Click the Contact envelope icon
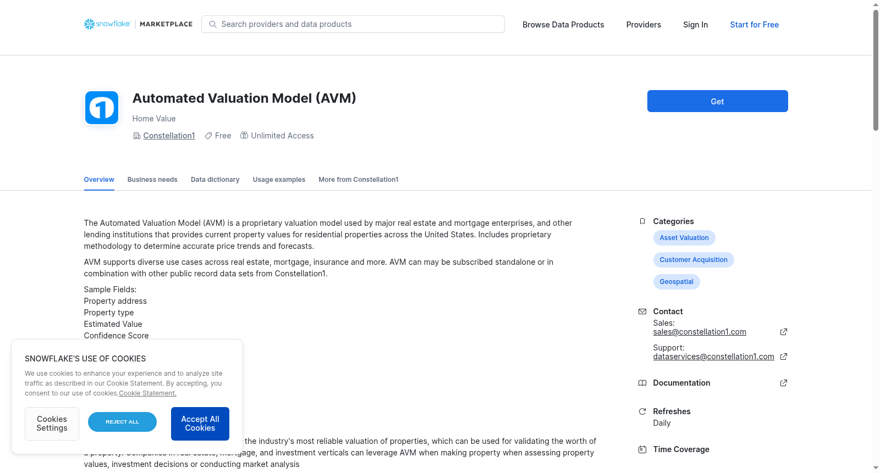The width and height of the screenshot is (880, 473). pyautogui.click(x=642, y=311)
